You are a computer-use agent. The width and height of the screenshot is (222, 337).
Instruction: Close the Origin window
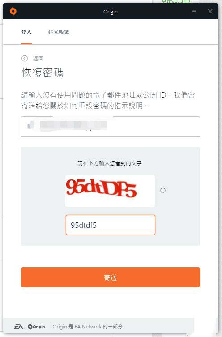point(210,11)
